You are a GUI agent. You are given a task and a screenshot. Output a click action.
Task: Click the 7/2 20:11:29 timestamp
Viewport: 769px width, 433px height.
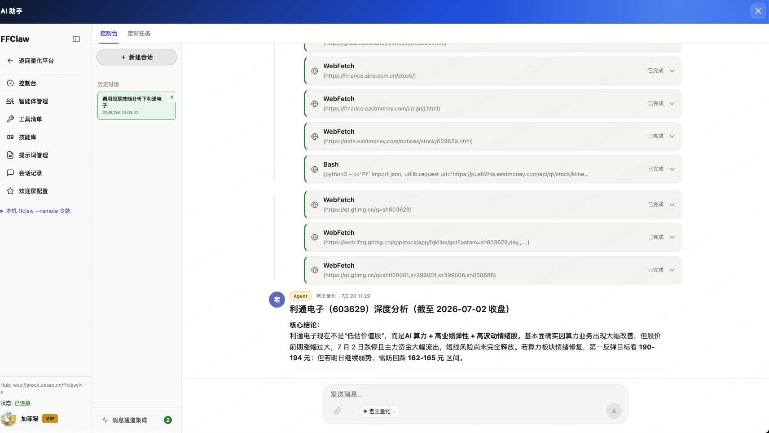pyautogui.click(x=356, y=296)
